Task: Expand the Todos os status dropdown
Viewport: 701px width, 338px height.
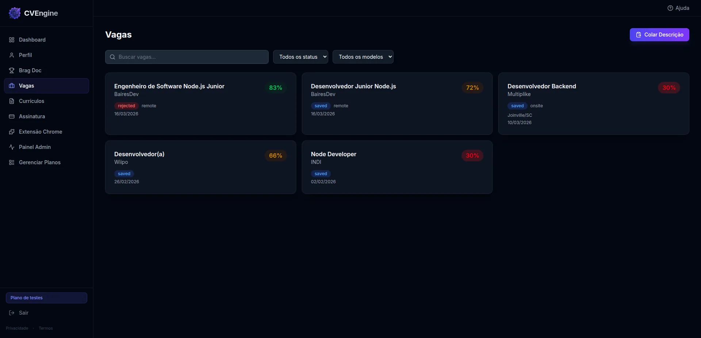Action: click(x=300, y=57)
